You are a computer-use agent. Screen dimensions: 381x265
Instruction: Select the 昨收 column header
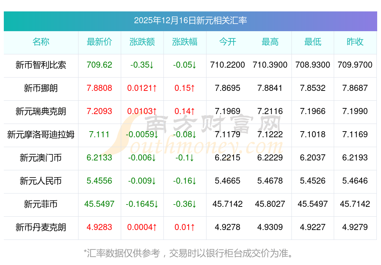coord(355,42)
